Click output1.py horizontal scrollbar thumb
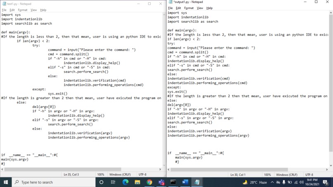The width and height of the screenshot is (333, 187). 229,170
